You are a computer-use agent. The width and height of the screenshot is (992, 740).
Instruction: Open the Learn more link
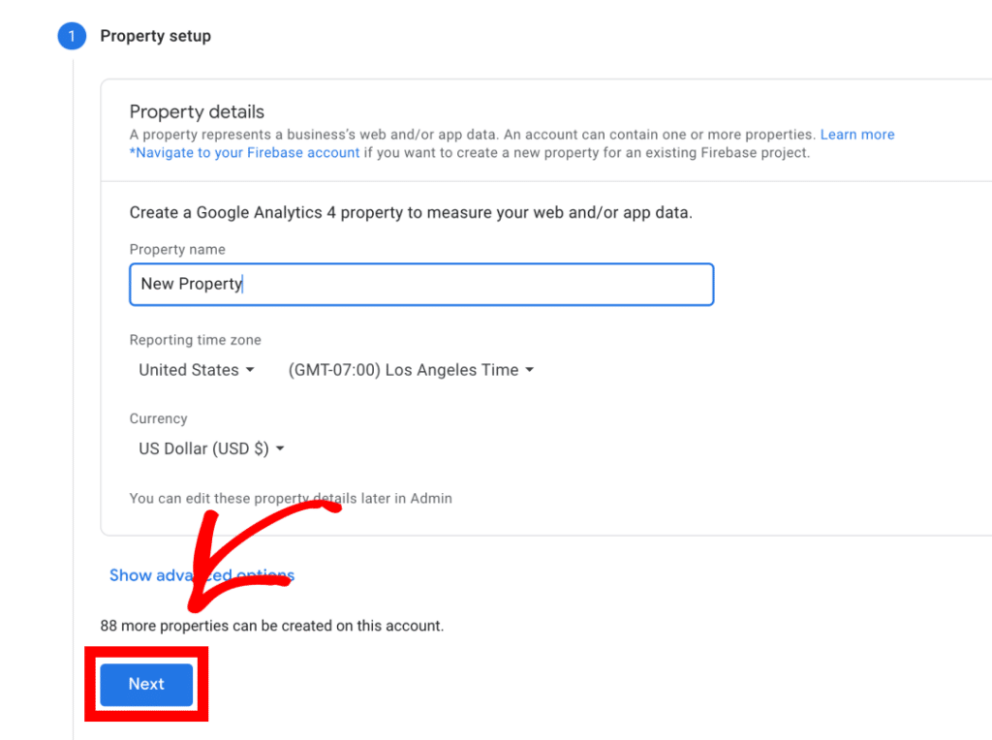pyautogui.click(x=857, y=134)
